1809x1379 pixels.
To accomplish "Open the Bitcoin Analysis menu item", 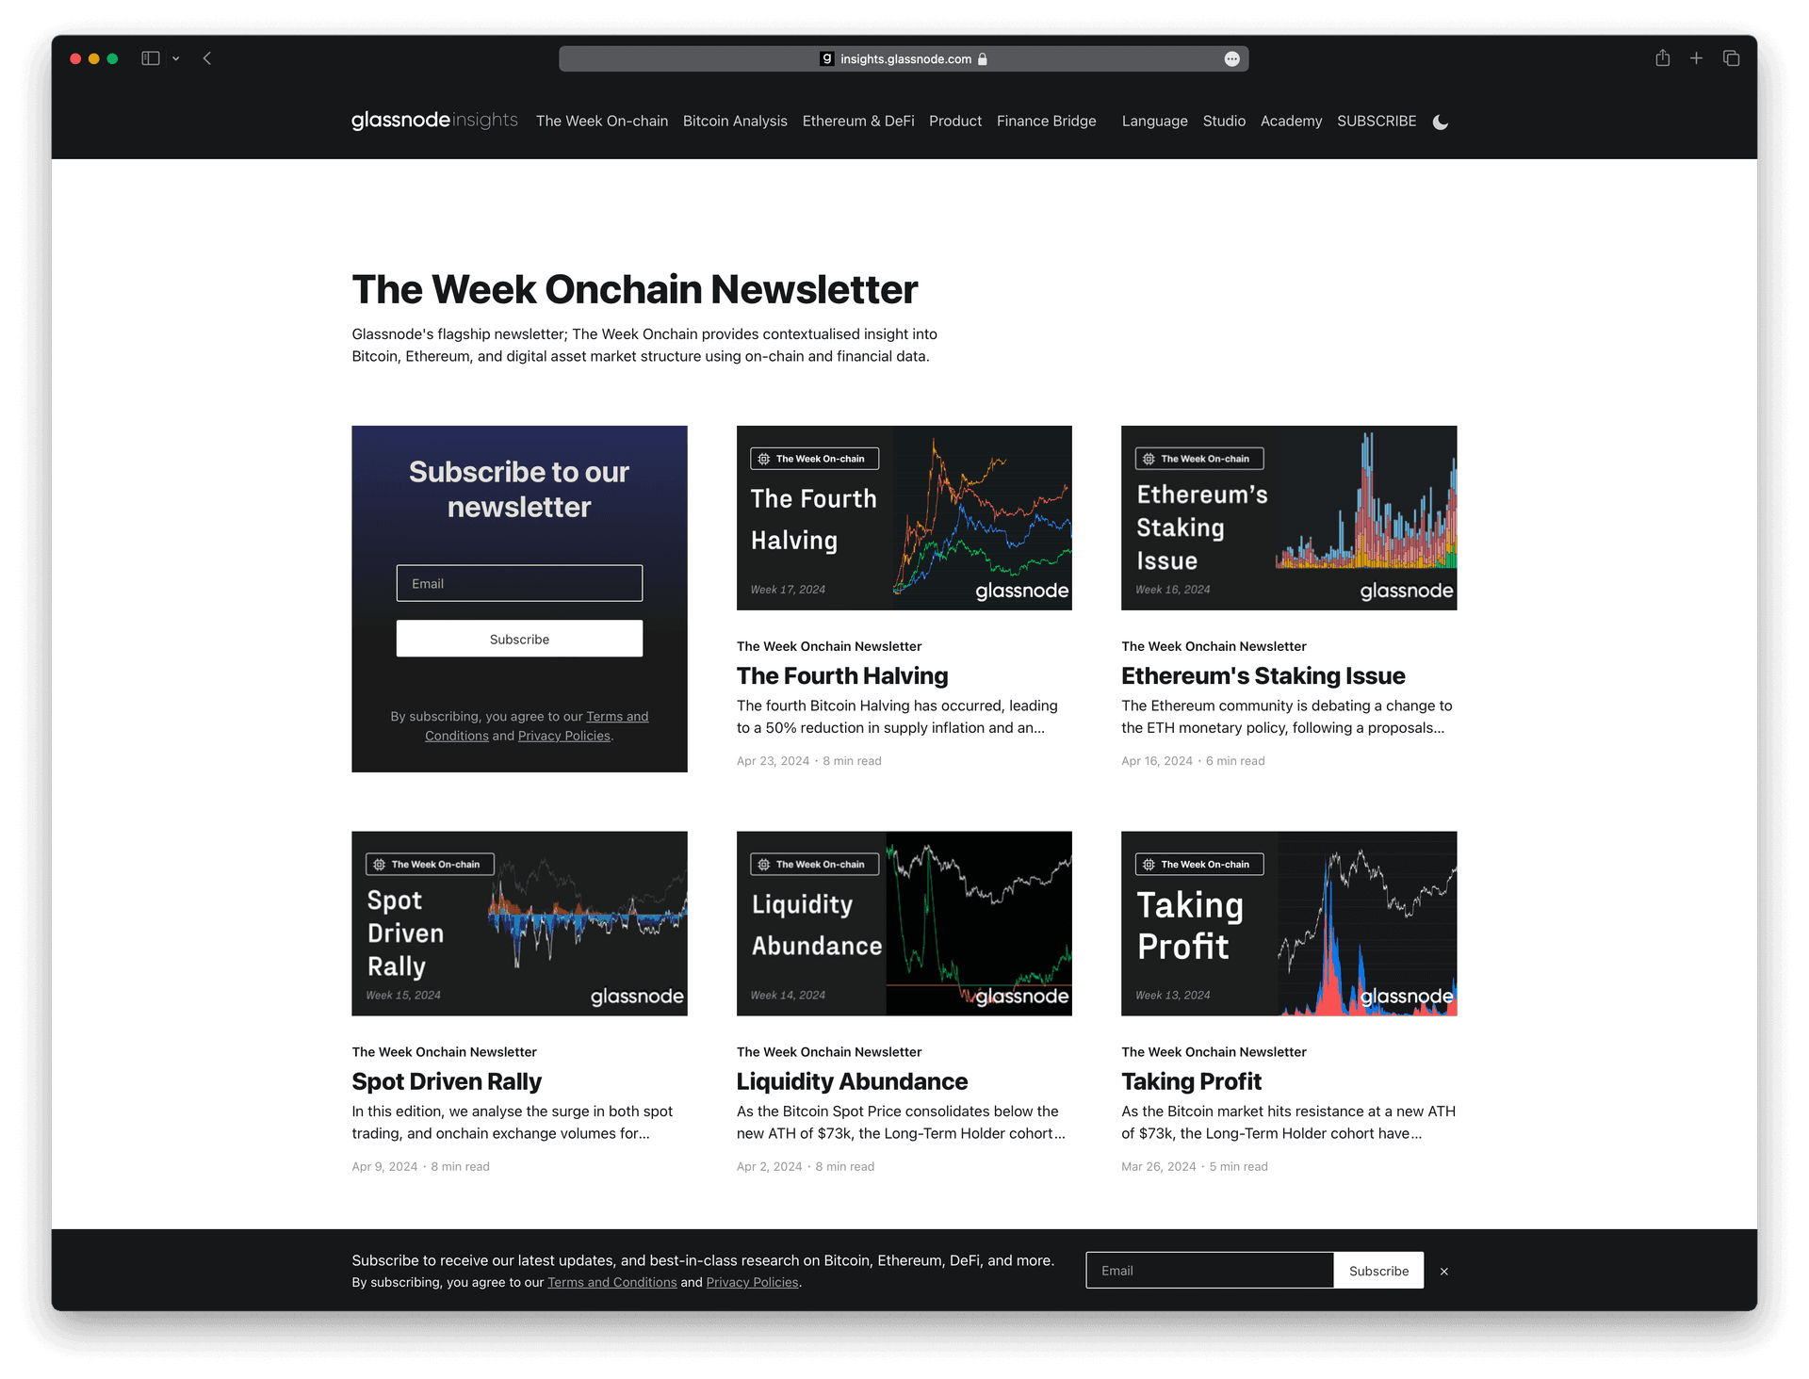I will (734, 121).
